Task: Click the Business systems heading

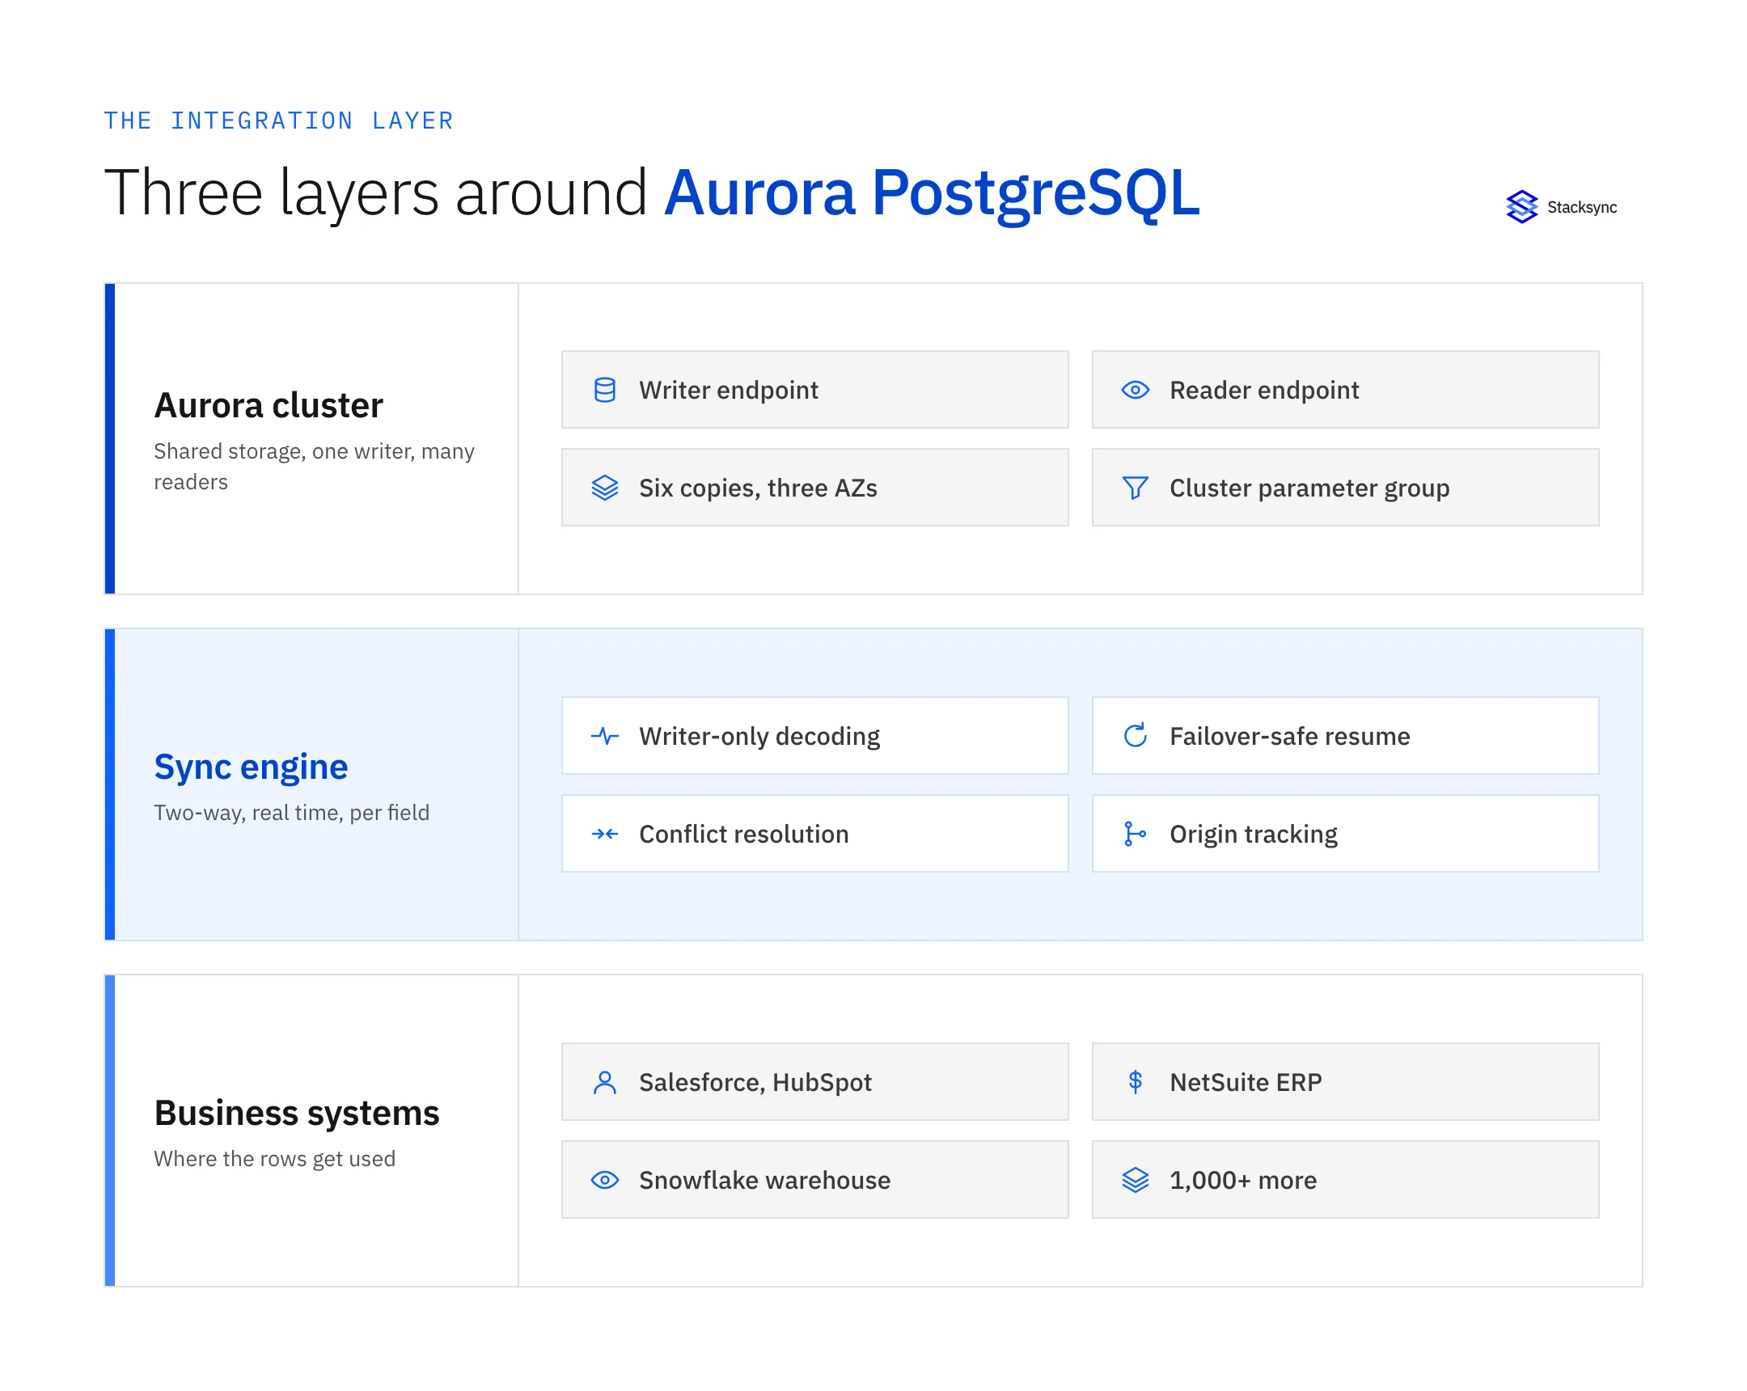Action: (297, 1113)
